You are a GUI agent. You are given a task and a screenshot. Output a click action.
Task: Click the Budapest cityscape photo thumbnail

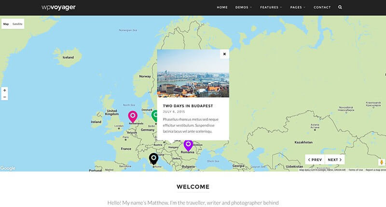click(193, 75)
